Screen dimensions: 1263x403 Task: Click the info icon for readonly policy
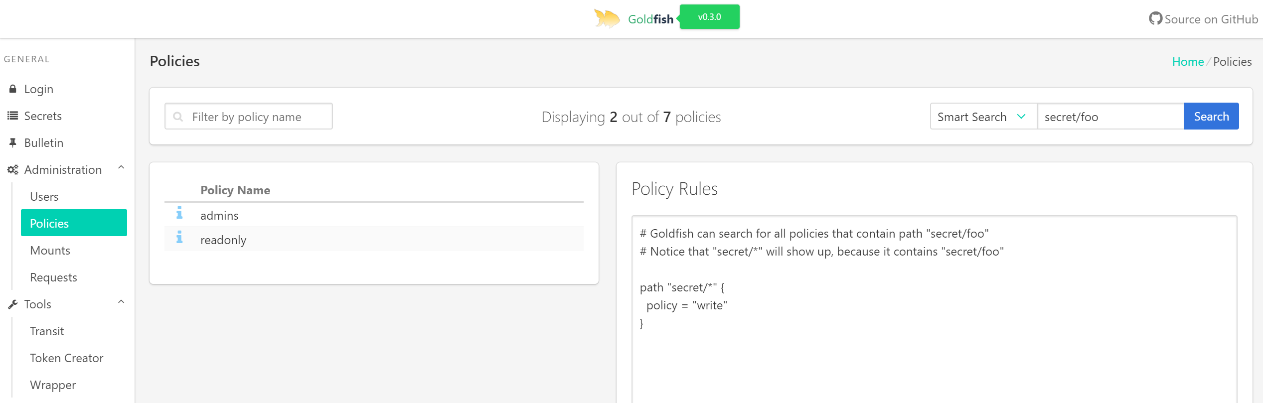179,237
